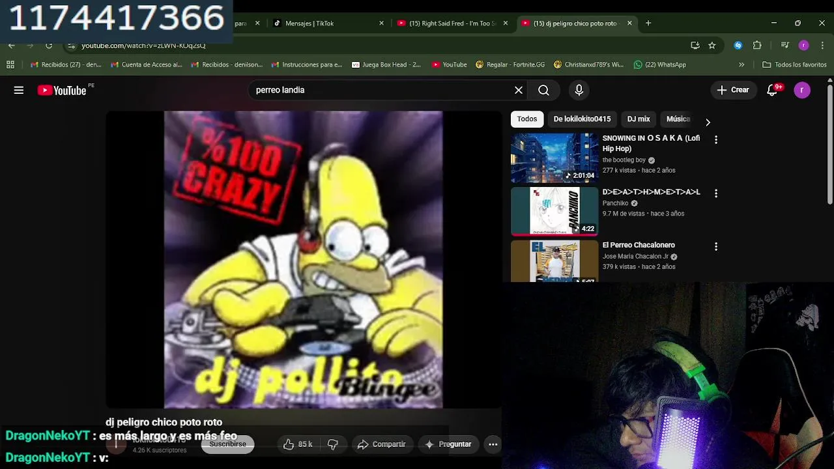Clear the search box with the X icon
Image resolution: width=834 pixels, height=469 pixels.
click(519, 91)
